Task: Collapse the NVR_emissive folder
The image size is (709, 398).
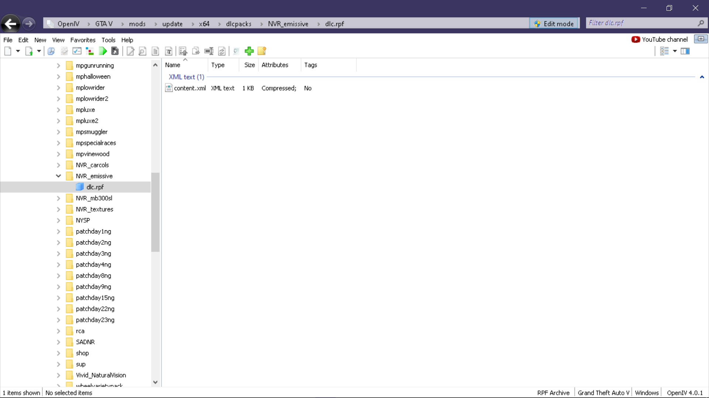Action: 58,176
